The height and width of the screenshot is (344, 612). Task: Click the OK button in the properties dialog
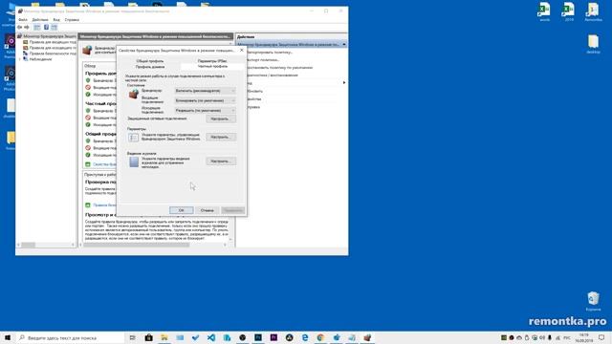181,210
